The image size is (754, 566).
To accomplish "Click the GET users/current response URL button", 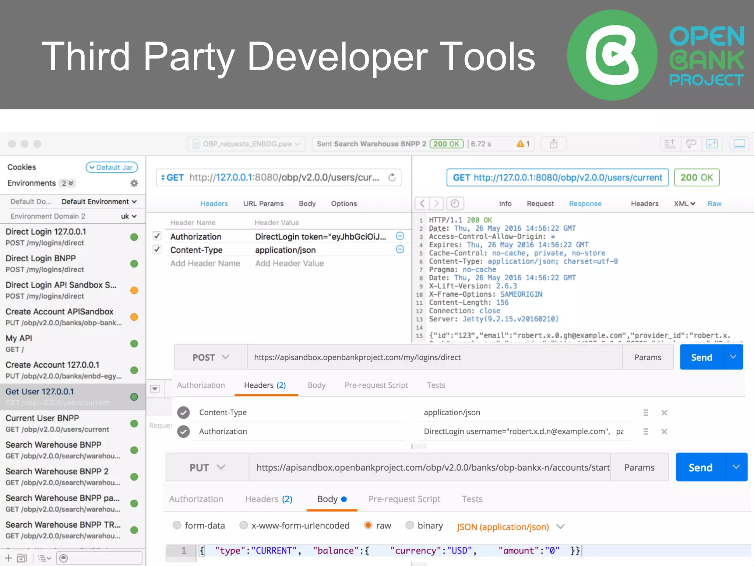I will 557,178.
